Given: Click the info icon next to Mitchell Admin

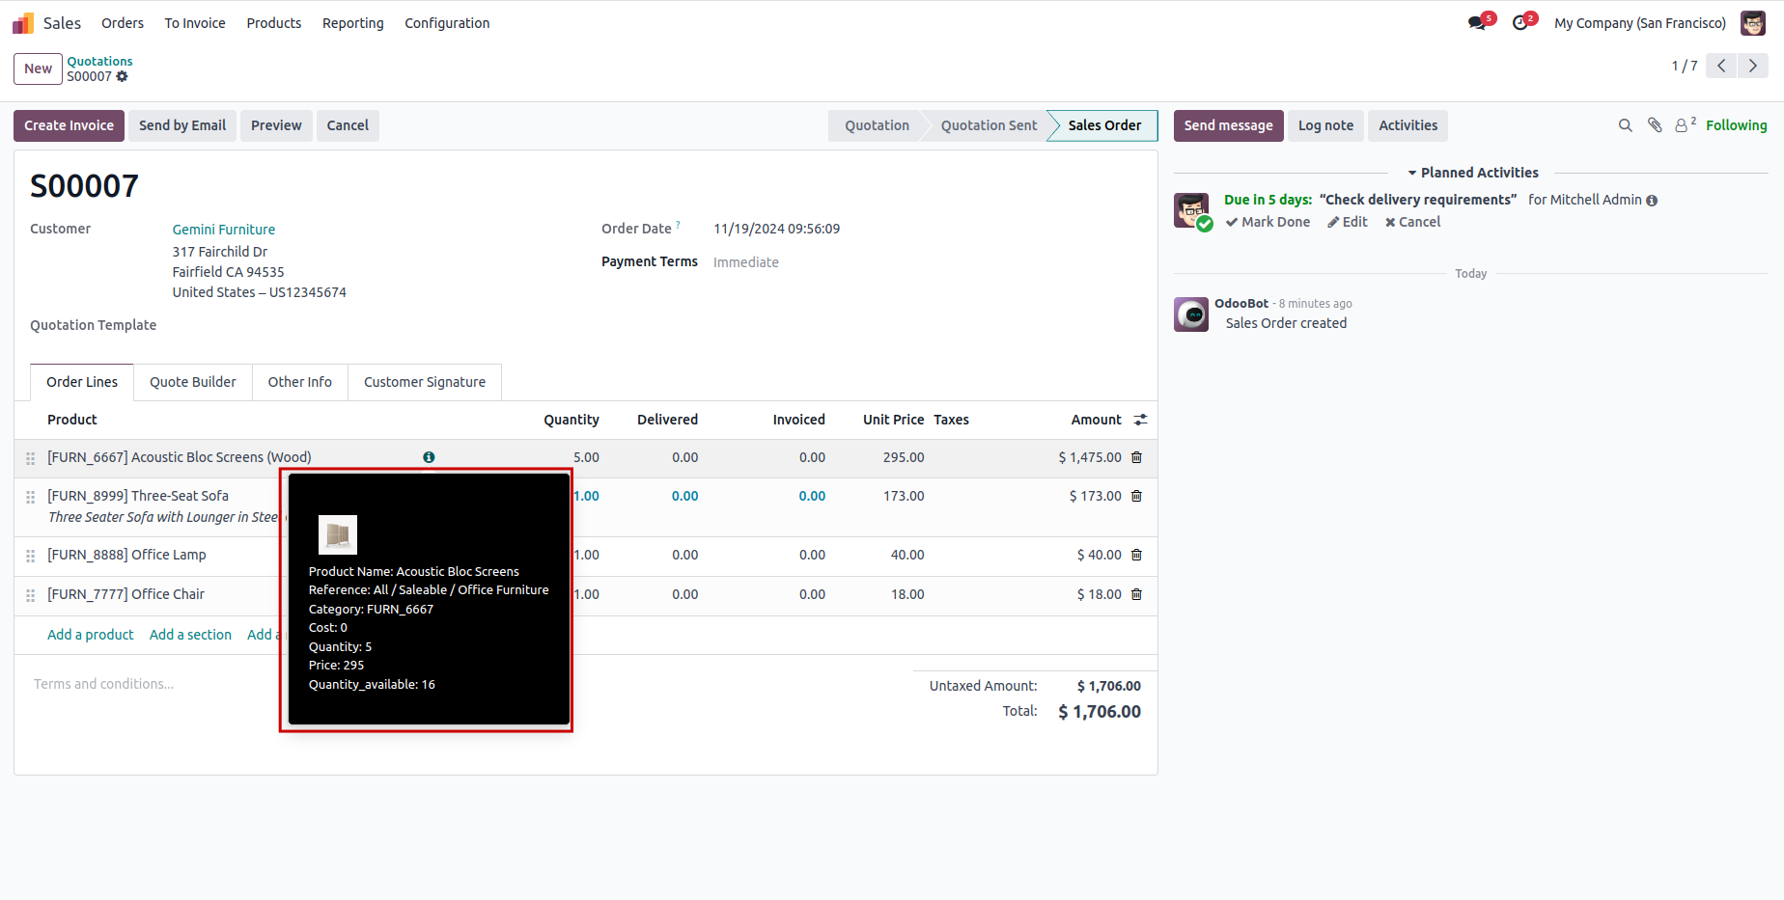Looking at the screenshot, I should (x=1652, y=201).
